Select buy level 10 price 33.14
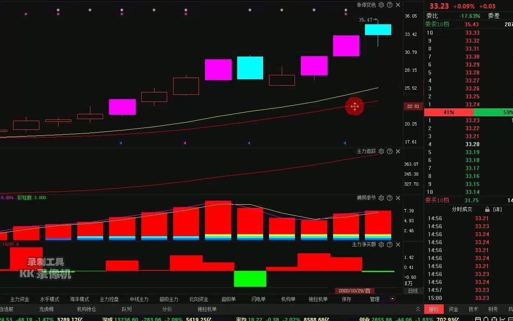The image size is (513, 321). click(x=472, y=192)
